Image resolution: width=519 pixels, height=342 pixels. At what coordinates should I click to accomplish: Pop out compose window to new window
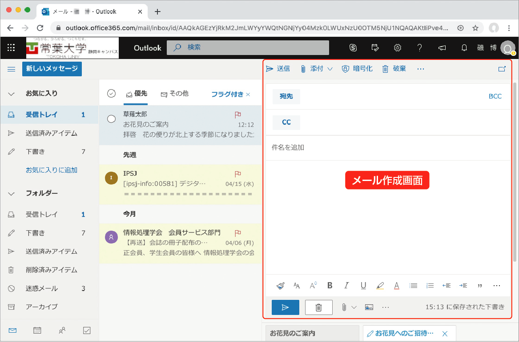[x=502, y=69]
